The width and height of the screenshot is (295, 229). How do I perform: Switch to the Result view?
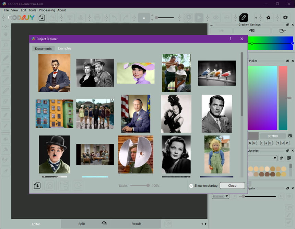(x=136, y=224)
